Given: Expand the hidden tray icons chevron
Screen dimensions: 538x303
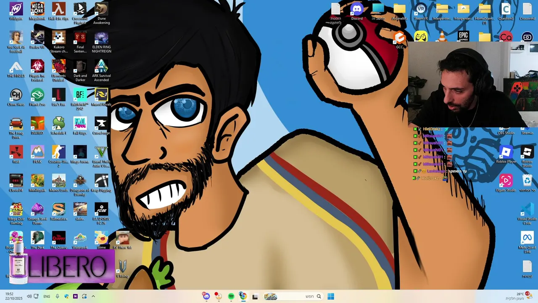Looking at the screenshot, I should point(93,296).
